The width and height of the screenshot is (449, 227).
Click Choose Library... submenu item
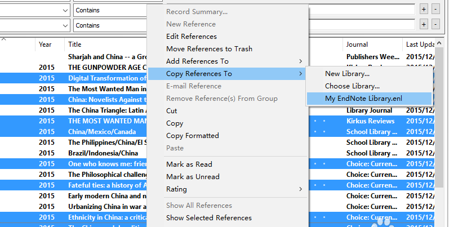point(352,86)
